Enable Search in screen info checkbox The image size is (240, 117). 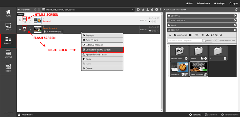point(216,41)
